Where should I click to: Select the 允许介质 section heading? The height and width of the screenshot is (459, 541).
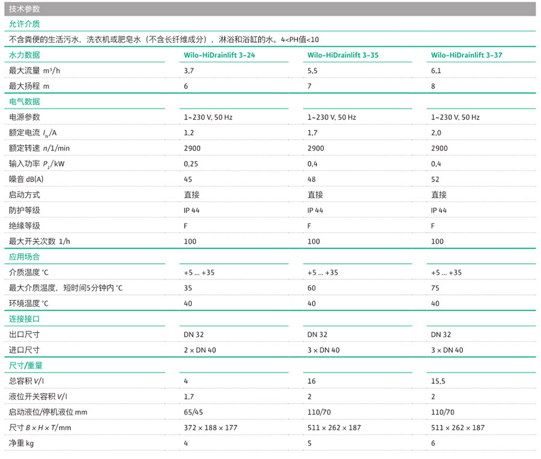pos(25,24)
